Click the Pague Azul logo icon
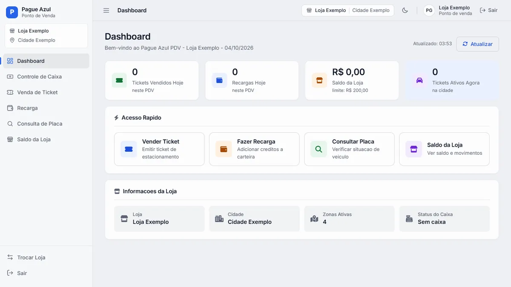Screen dimensions: 511x287 [x=12, y=12]
